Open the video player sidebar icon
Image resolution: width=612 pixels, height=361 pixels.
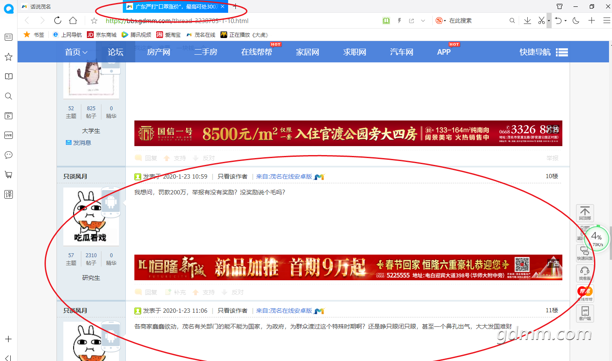point(9,116)
